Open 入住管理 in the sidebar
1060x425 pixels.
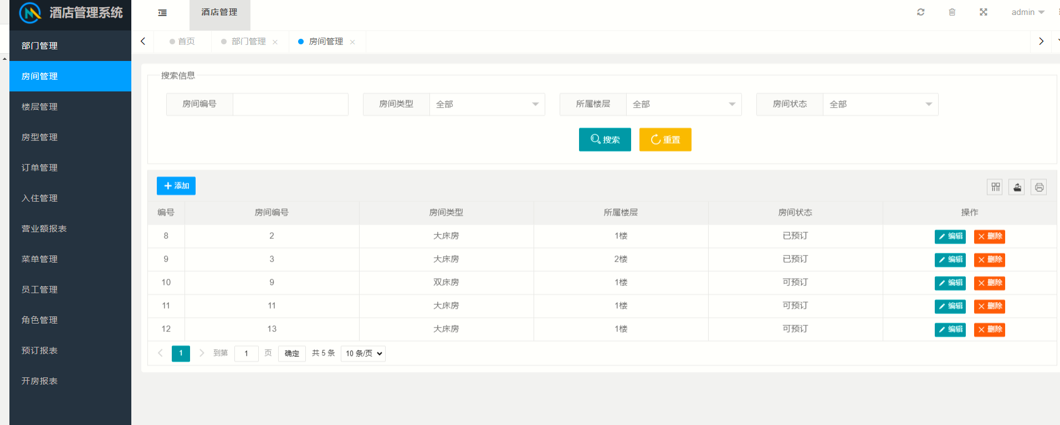70,198
